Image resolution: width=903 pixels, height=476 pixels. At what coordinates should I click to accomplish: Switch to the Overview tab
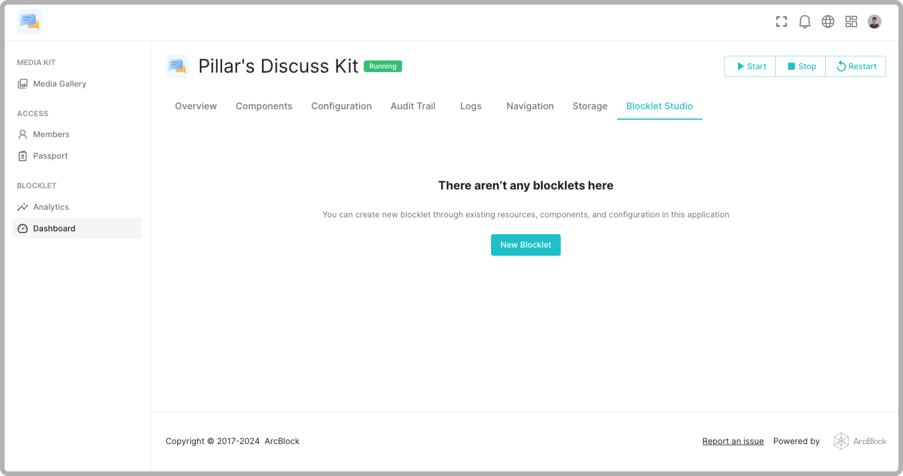pyautogui.click(x=196, y=106)
